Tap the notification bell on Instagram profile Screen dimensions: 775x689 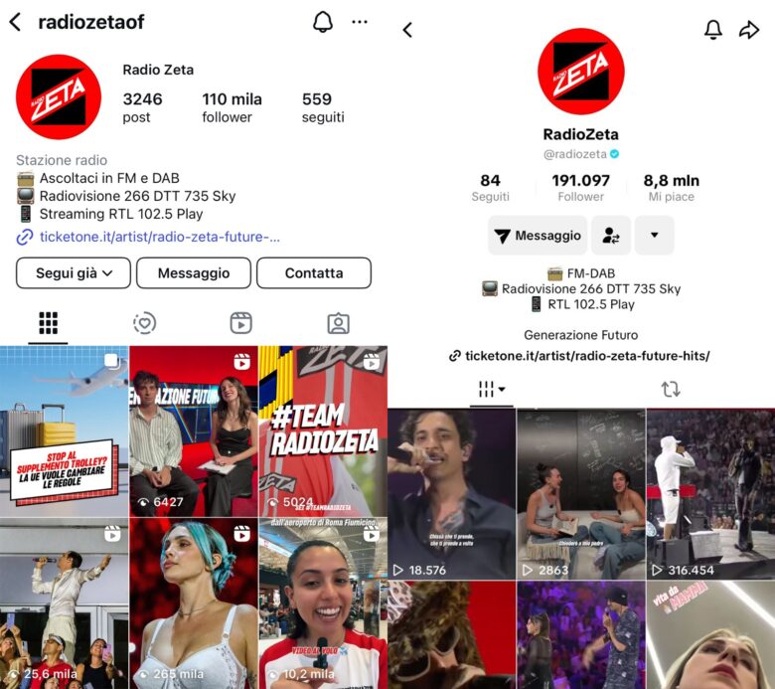(x=323, y=22)
